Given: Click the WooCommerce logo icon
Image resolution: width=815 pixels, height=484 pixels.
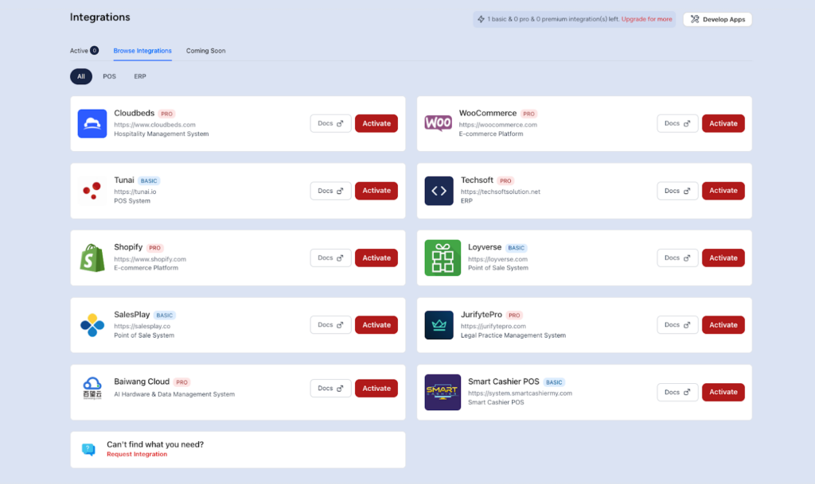Looking at the screenshot, I should coord(439,123).
